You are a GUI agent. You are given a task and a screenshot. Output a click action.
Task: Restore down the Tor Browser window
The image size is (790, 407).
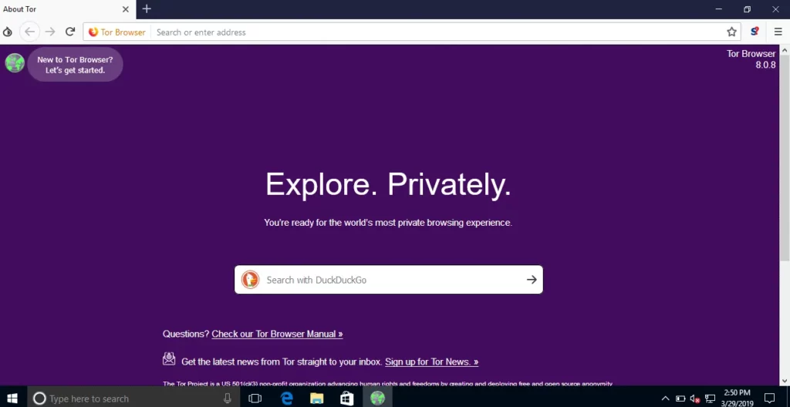(747, 9)
